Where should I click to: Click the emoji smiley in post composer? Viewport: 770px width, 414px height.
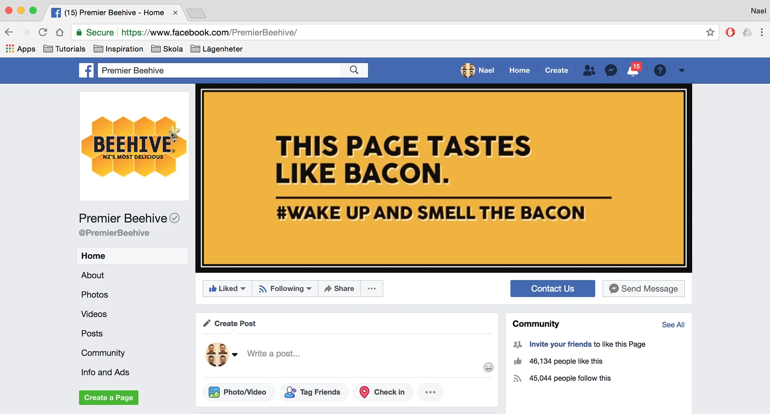[489, 367]
